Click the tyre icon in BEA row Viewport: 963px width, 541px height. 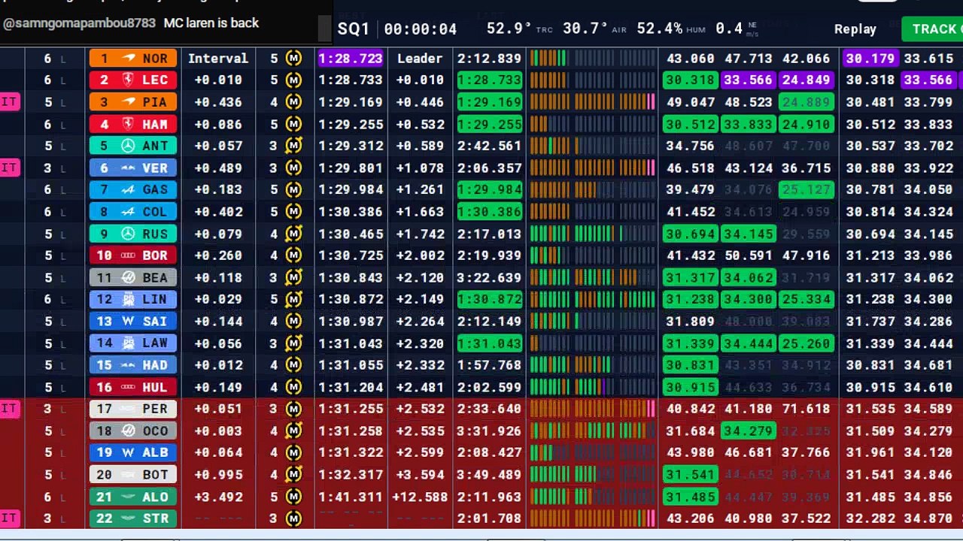pyautogui.click(x=294, y=277)
